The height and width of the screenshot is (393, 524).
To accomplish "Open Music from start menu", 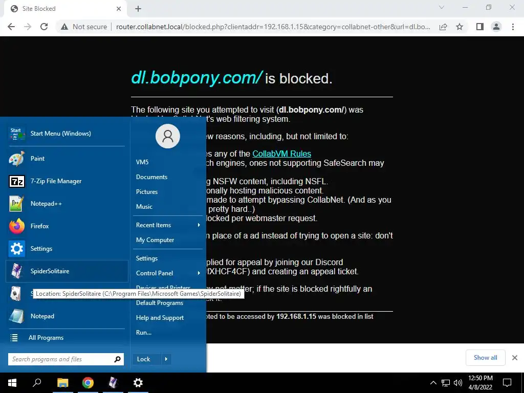I will point(144,207).
